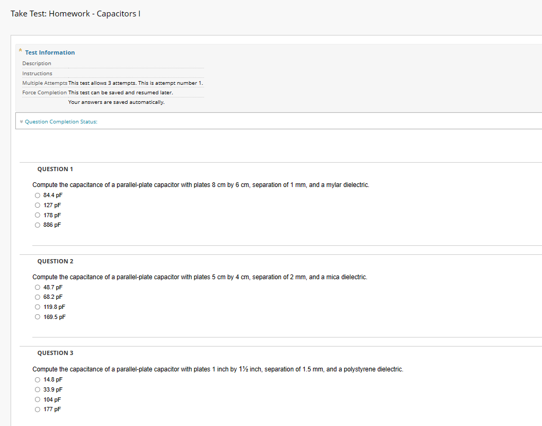Select 14.8 pF for Question 3

pyautogui.click(x=37, y=380)
